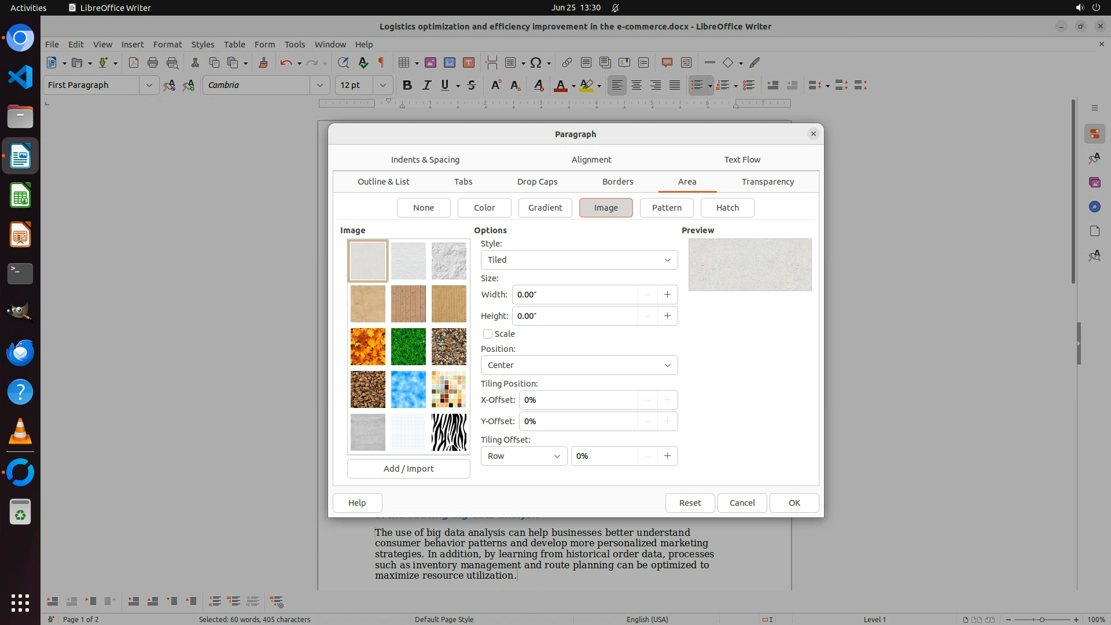Switch fill type to Hatch
Image resolution: width=1111 pixels, height=625 pixels.
(x=727, y=208)
